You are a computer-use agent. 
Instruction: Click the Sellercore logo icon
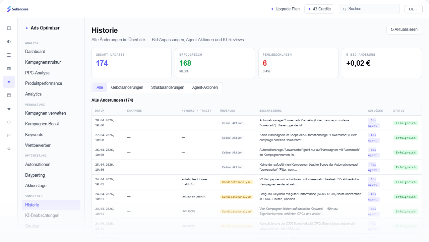[9, 9]
